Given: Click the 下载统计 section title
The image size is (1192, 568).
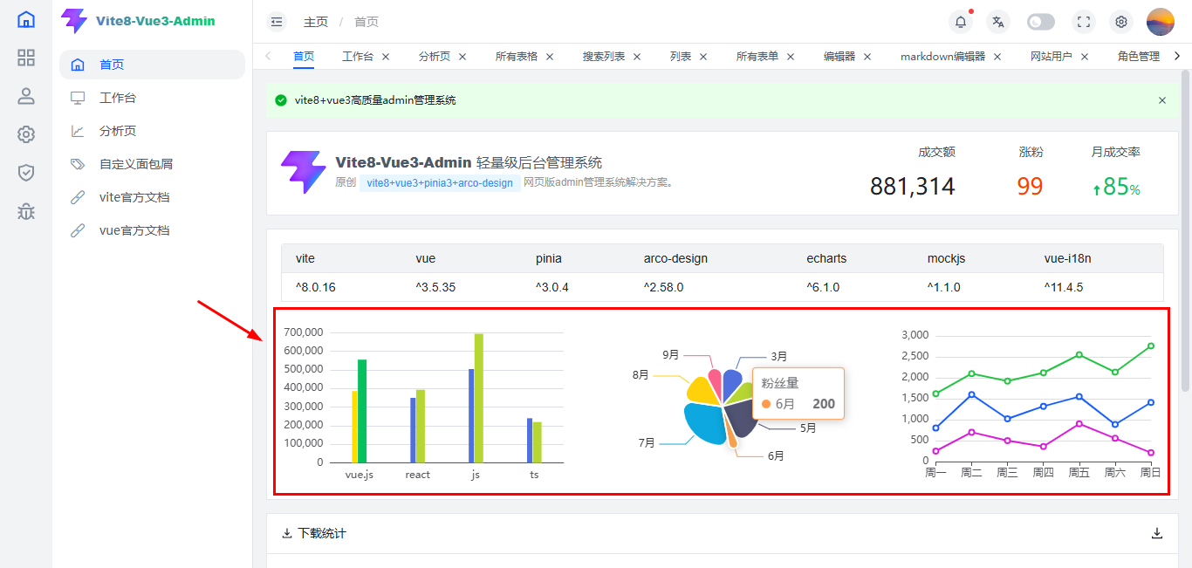Looking at the screenshot, I should point(322,533).
